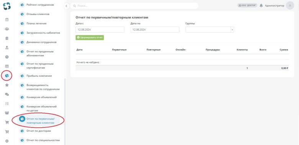The height and width of the screenshot is (145, 299).
Task: Click the ООО "ДОКТОР" company badge
Action: (247, 5)
